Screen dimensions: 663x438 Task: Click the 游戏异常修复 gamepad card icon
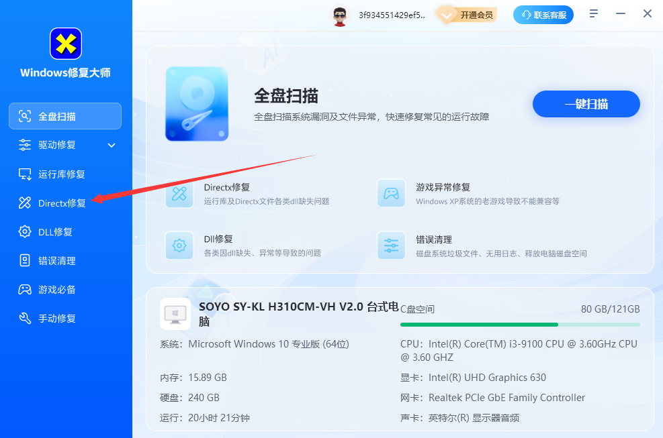tap(391, 193)
